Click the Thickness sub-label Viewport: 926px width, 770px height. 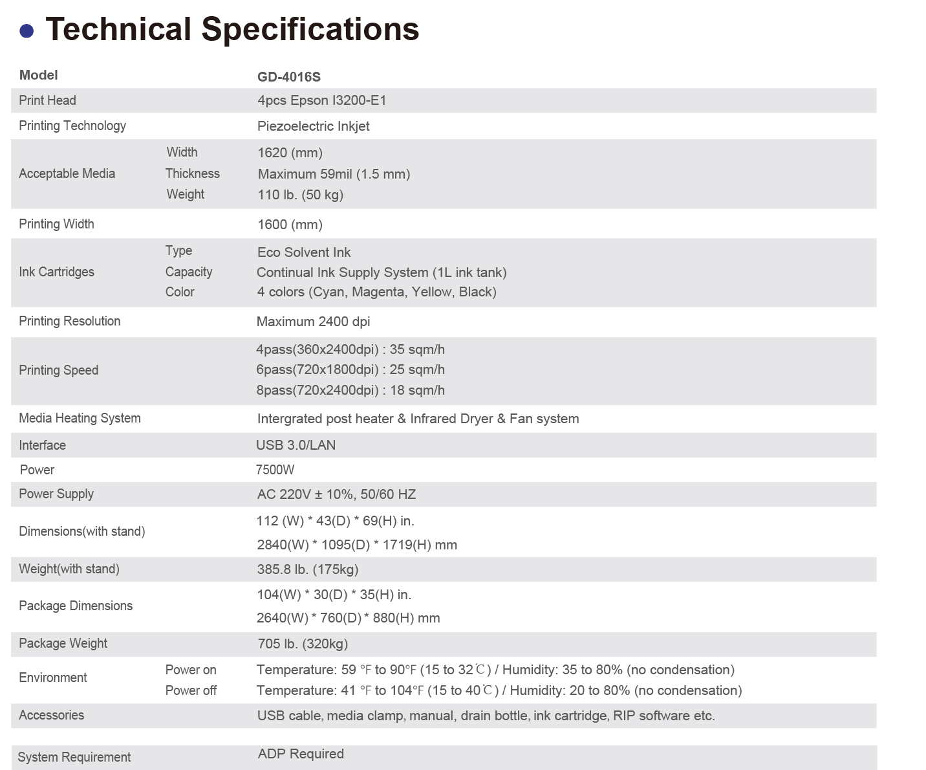click(192, 173)
